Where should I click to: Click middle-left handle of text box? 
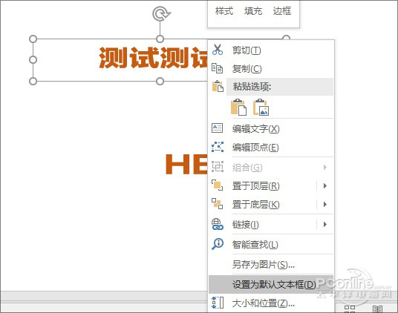tap(33, 60)
